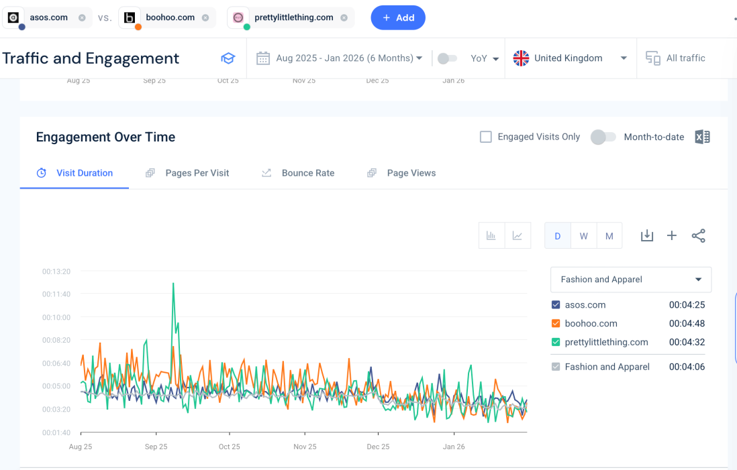Enable the Month-to-date toggle

coord(603,137)
